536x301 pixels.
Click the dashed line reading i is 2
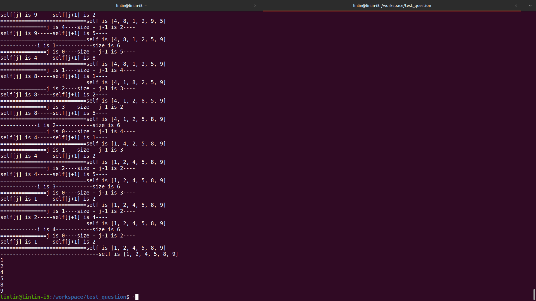(x=60, y=125)
